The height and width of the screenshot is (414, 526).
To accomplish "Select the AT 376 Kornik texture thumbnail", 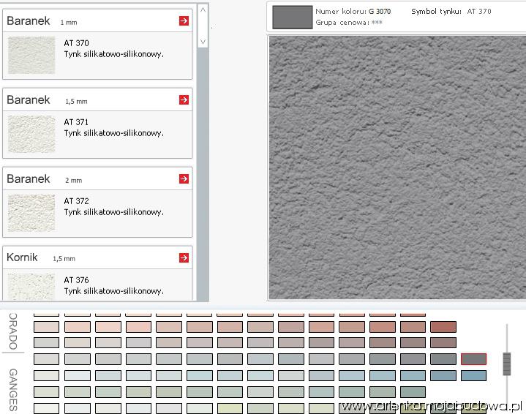I will pos(31,285).
